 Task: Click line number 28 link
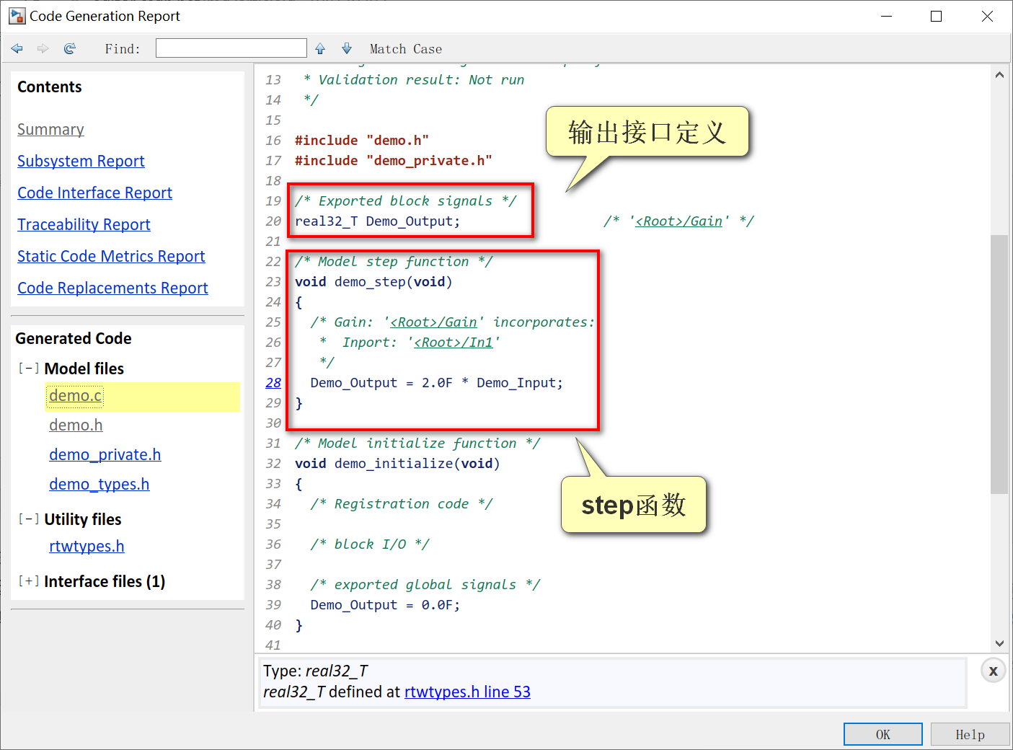(x=273, y=383)
